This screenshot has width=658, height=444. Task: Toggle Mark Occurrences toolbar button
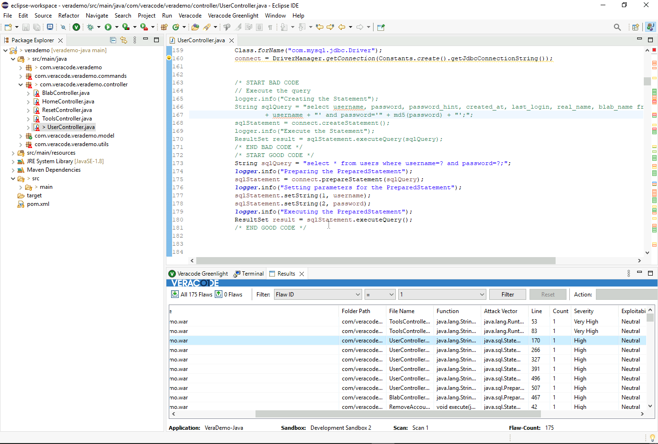click(x=238, y=27)
